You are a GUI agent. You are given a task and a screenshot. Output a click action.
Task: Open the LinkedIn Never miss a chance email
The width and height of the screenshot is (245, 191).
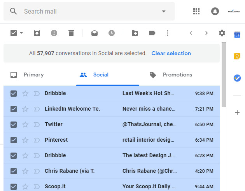(x=112, y=109)
